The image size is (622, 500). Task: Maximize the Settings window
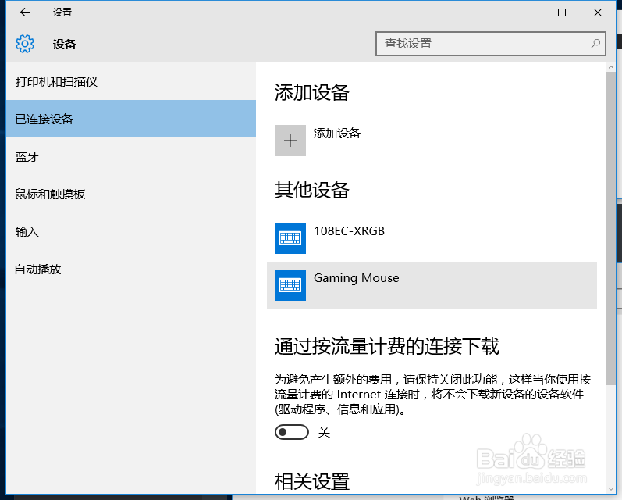click(562, 12)
